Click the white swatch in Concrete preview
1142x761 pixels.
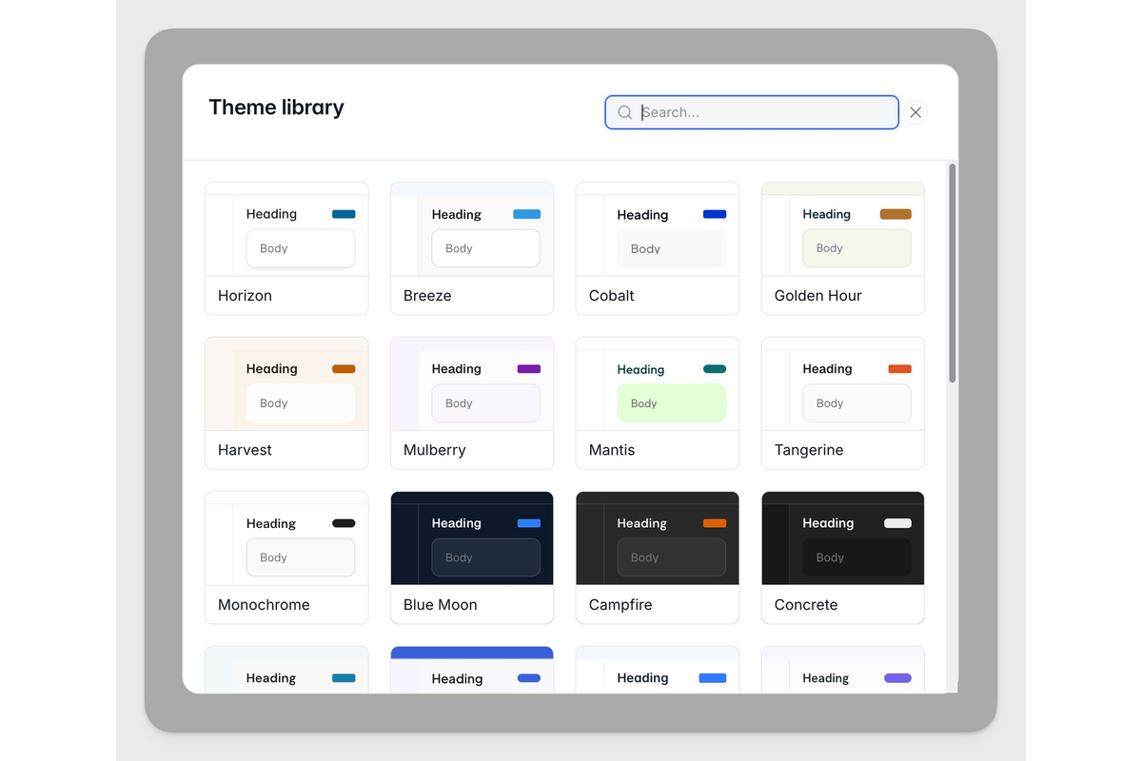[x=897, y=523]
